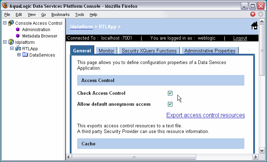Click the throbber activity icon on the menu bar

pos(261,14)
